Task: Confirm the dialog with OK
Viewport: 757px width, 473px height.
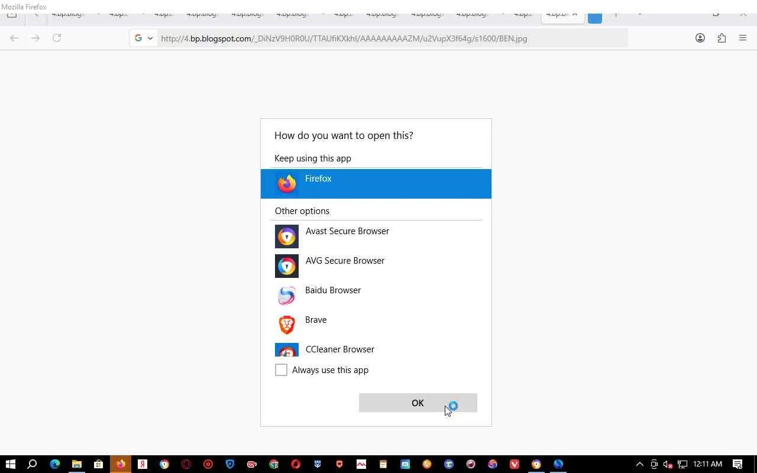Action: [418, 403]
